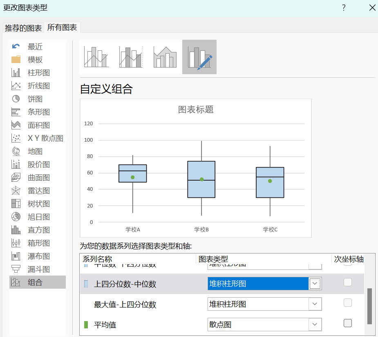Choose the Map chart (地图) type

[38, 151]
